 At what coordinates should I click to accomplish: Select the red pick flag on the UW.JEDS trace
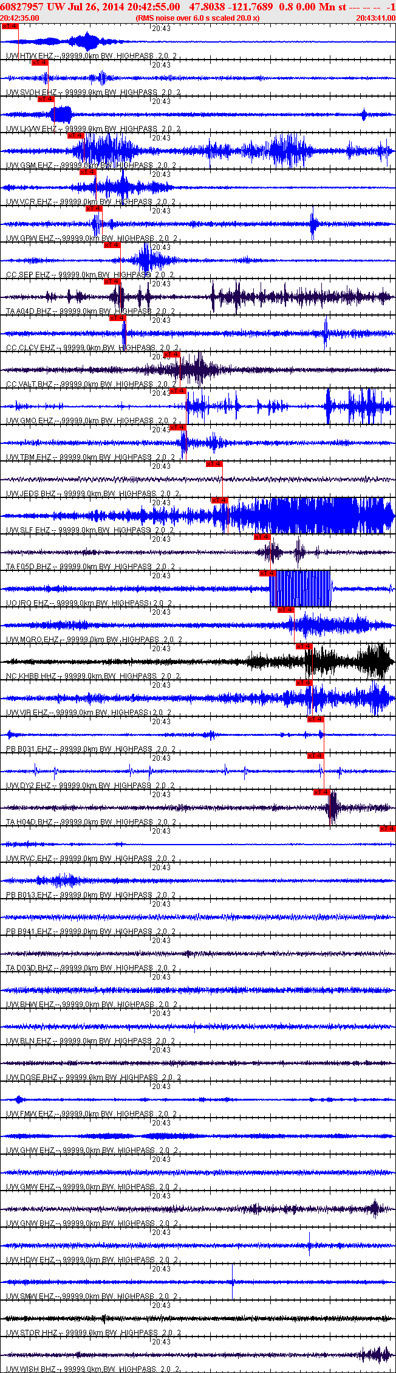click(x=214, y=464)
